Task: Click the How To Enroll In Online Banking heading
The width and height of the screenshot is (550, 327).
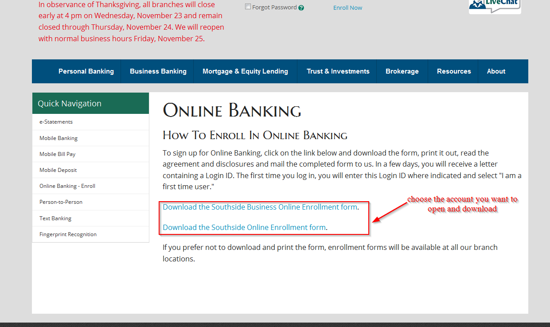Action: (x=255, y=135)
